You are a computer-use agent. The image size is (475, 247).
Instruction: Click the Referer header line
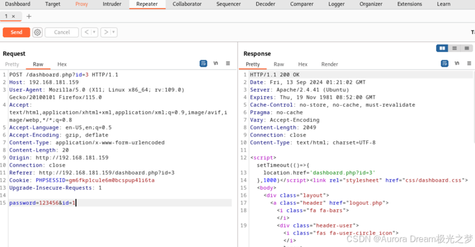[92, 173]
